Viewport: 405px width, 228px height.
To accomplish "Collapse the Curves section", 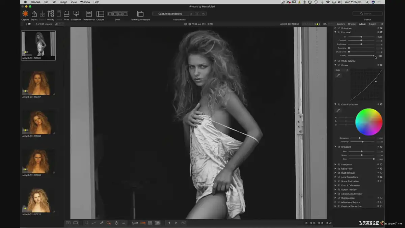I will tap(335, 65).
